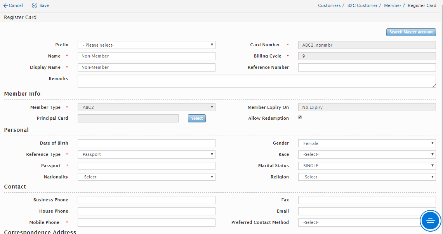Open the blue floating menu button
Viewport: 443px width, 234px height.
click(430, 221)
